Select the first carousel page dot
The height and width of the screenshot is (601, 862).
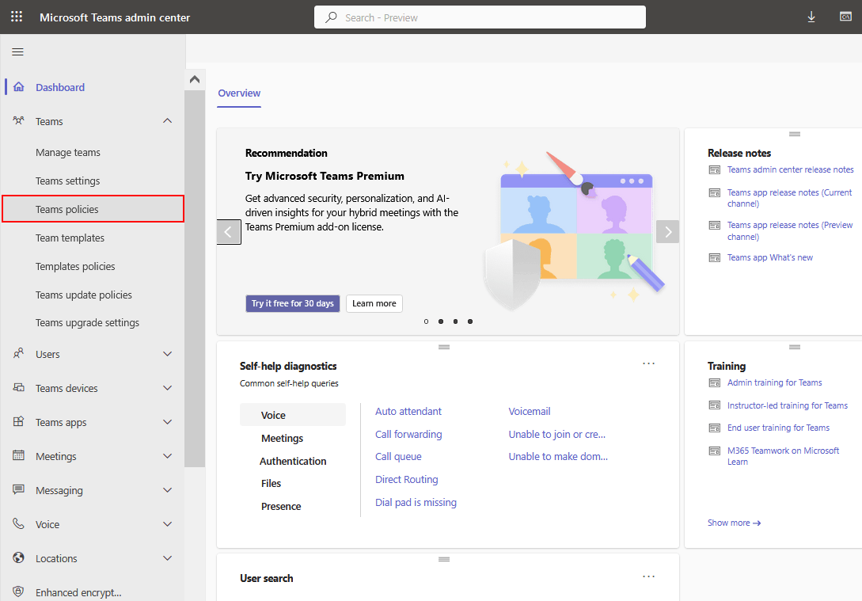tap(426, 321)
